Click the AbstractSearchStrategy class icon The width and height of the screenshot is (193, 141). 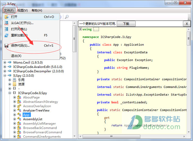tap(19, 102)
